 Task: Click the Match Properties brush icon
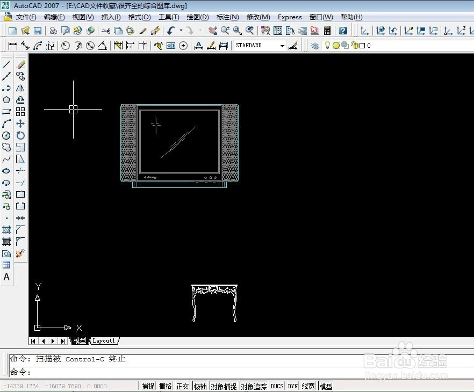point(143,31)
